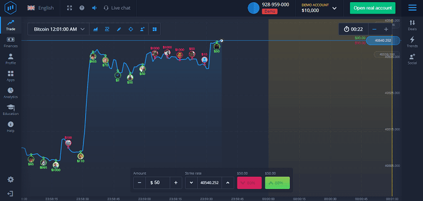Click the trader avatar labeled $80
Viewport: 423px width, 201px height.
click(x=217, y=46)
